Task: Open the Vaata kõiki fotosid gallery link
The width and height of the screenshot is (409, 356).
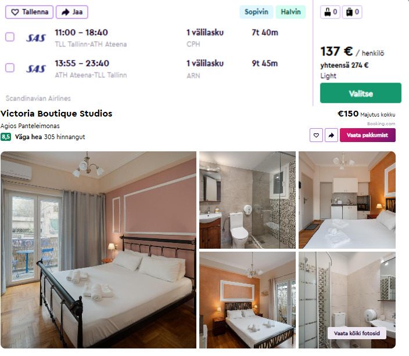Action: click(x=357, y=333)
